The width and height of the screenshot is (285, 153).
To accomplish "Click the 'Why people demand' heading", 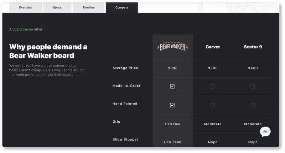I will tap(48, 51).
